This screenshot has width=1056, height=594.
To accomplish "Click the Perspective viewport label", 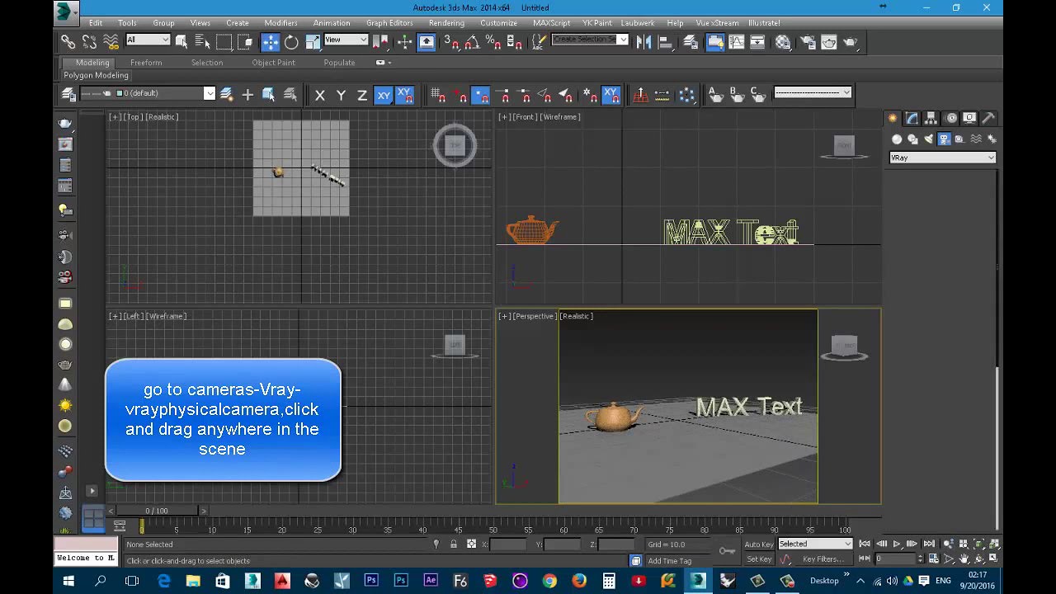I will tap(535, 316).
